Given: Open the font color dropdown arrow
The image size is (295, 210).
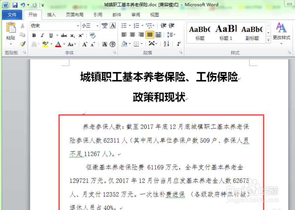Looking at the screenshot, I should (64, 44).
